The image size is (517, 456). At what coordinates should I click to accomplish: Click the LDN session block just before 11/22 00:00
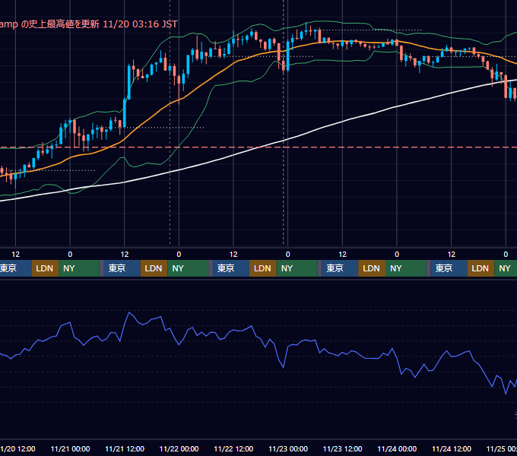154,268
